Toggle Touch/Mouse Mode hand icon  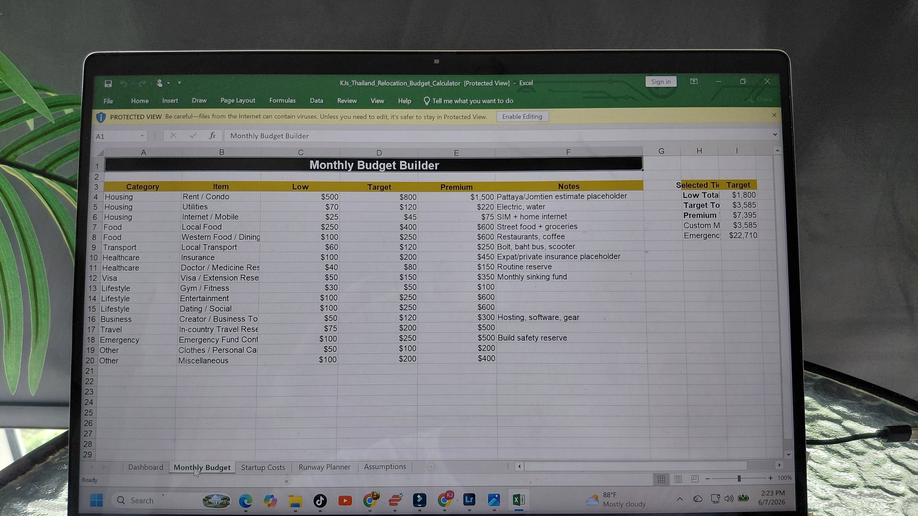tap(160, 83)
